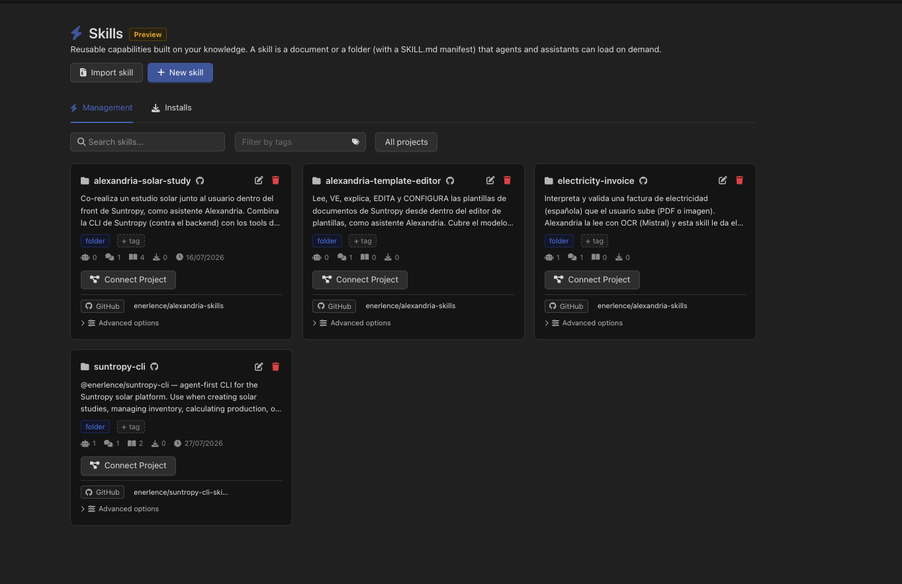Click the alexandria-solar-study skill title
The image size is (902, 584).
click(x=142, y=181)
